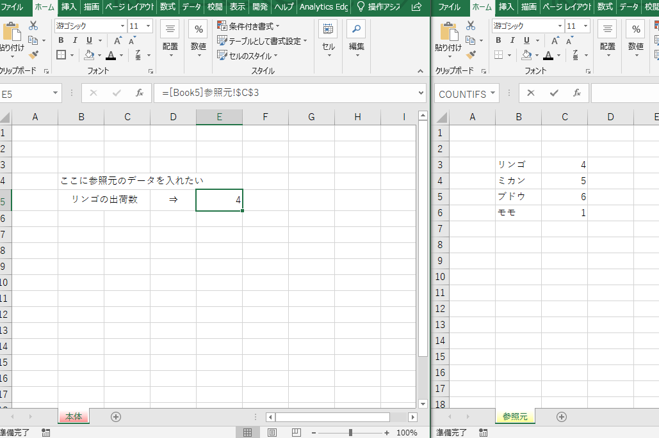The width and height of the screenshot is (659, 438).
Task: Click fill color bucket in left window
Action: click(x=89, y=55)
